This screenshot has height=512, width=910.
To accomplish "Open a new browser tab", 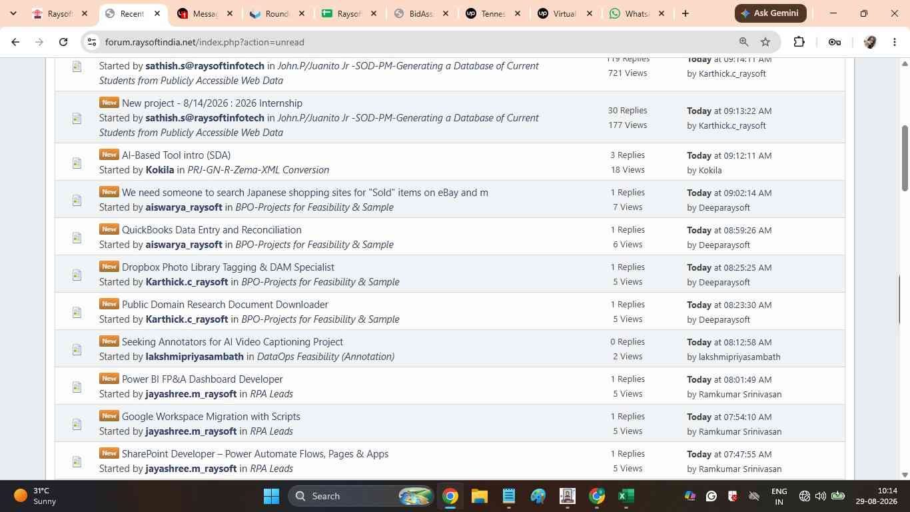I will tap(685, 13).
